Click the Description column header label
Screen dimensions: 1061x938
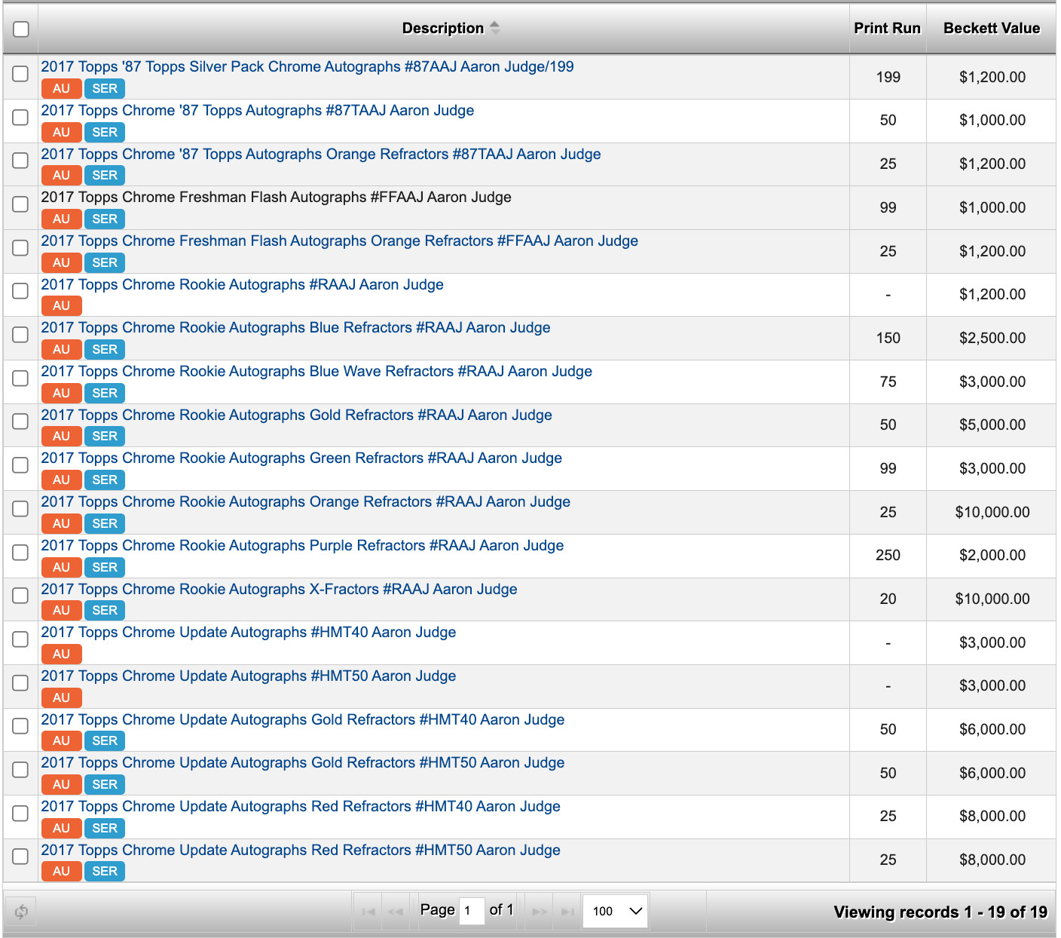pyautogui.click(x=443, y=28)
